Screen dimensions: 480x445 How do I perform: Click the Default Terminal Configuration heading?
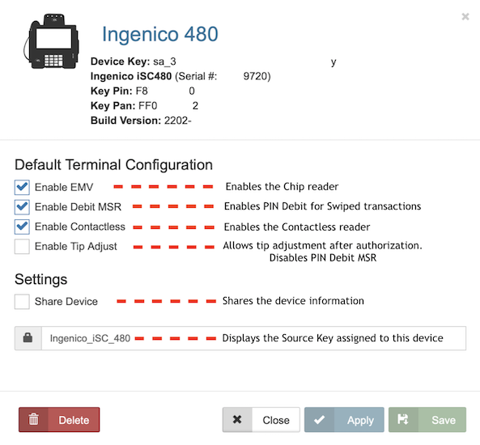(113, 165)
